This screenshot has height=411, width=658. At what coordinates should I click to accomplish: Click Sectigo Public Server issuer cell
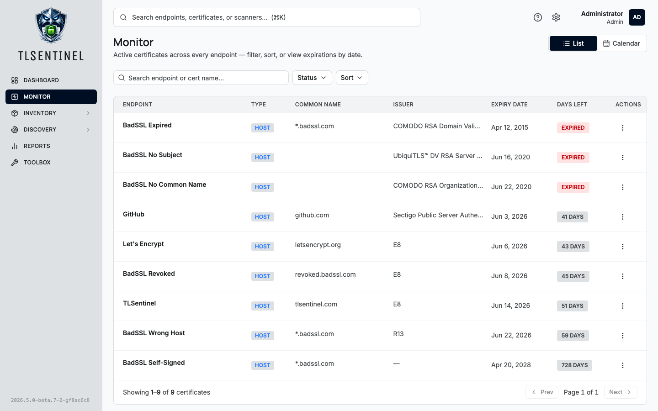[438, 215]
